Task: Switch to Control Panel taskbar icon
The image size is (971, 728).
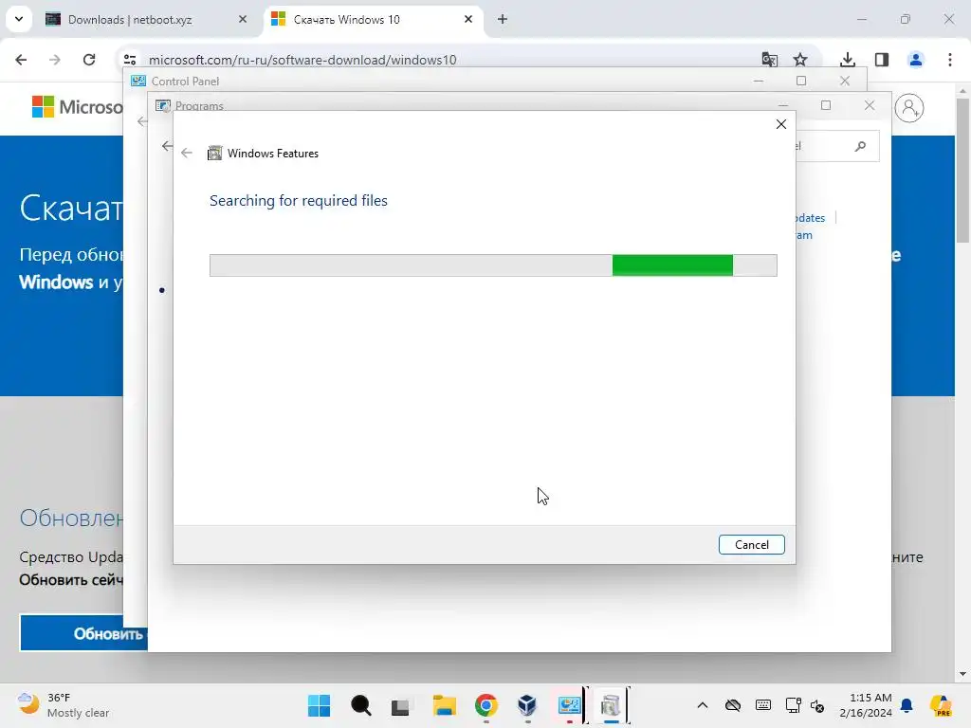Action: [x=569, y=705]
